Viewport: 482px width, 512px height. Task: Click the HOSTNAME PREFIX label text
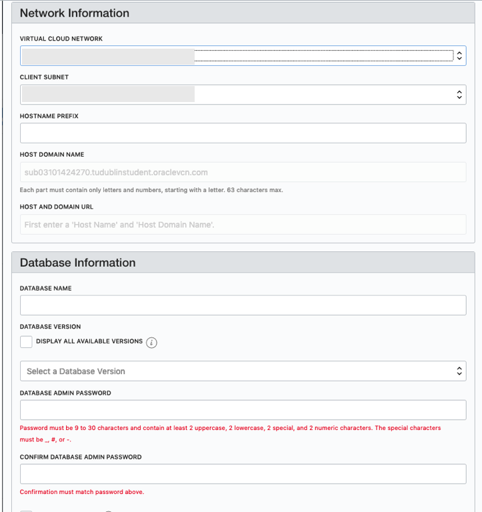tap(49, 116)
